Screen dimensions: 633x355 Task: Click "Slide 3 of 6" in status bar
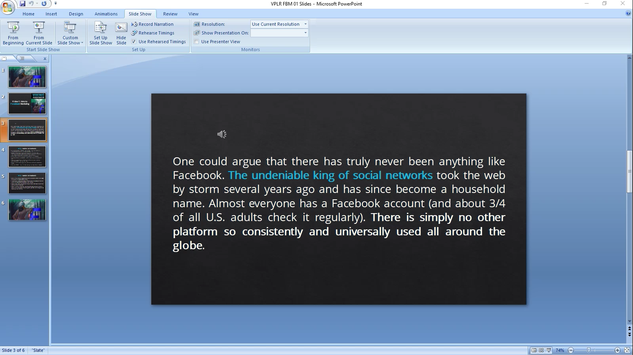click(x=13, y=350)
